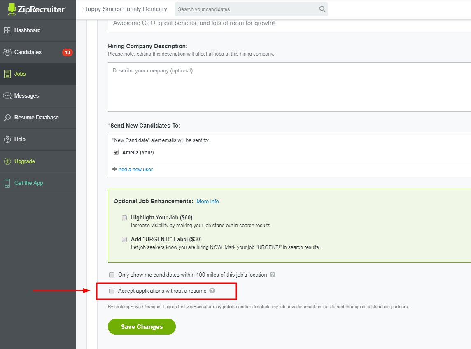Click help icon beside resume option

tap(212, 291)
